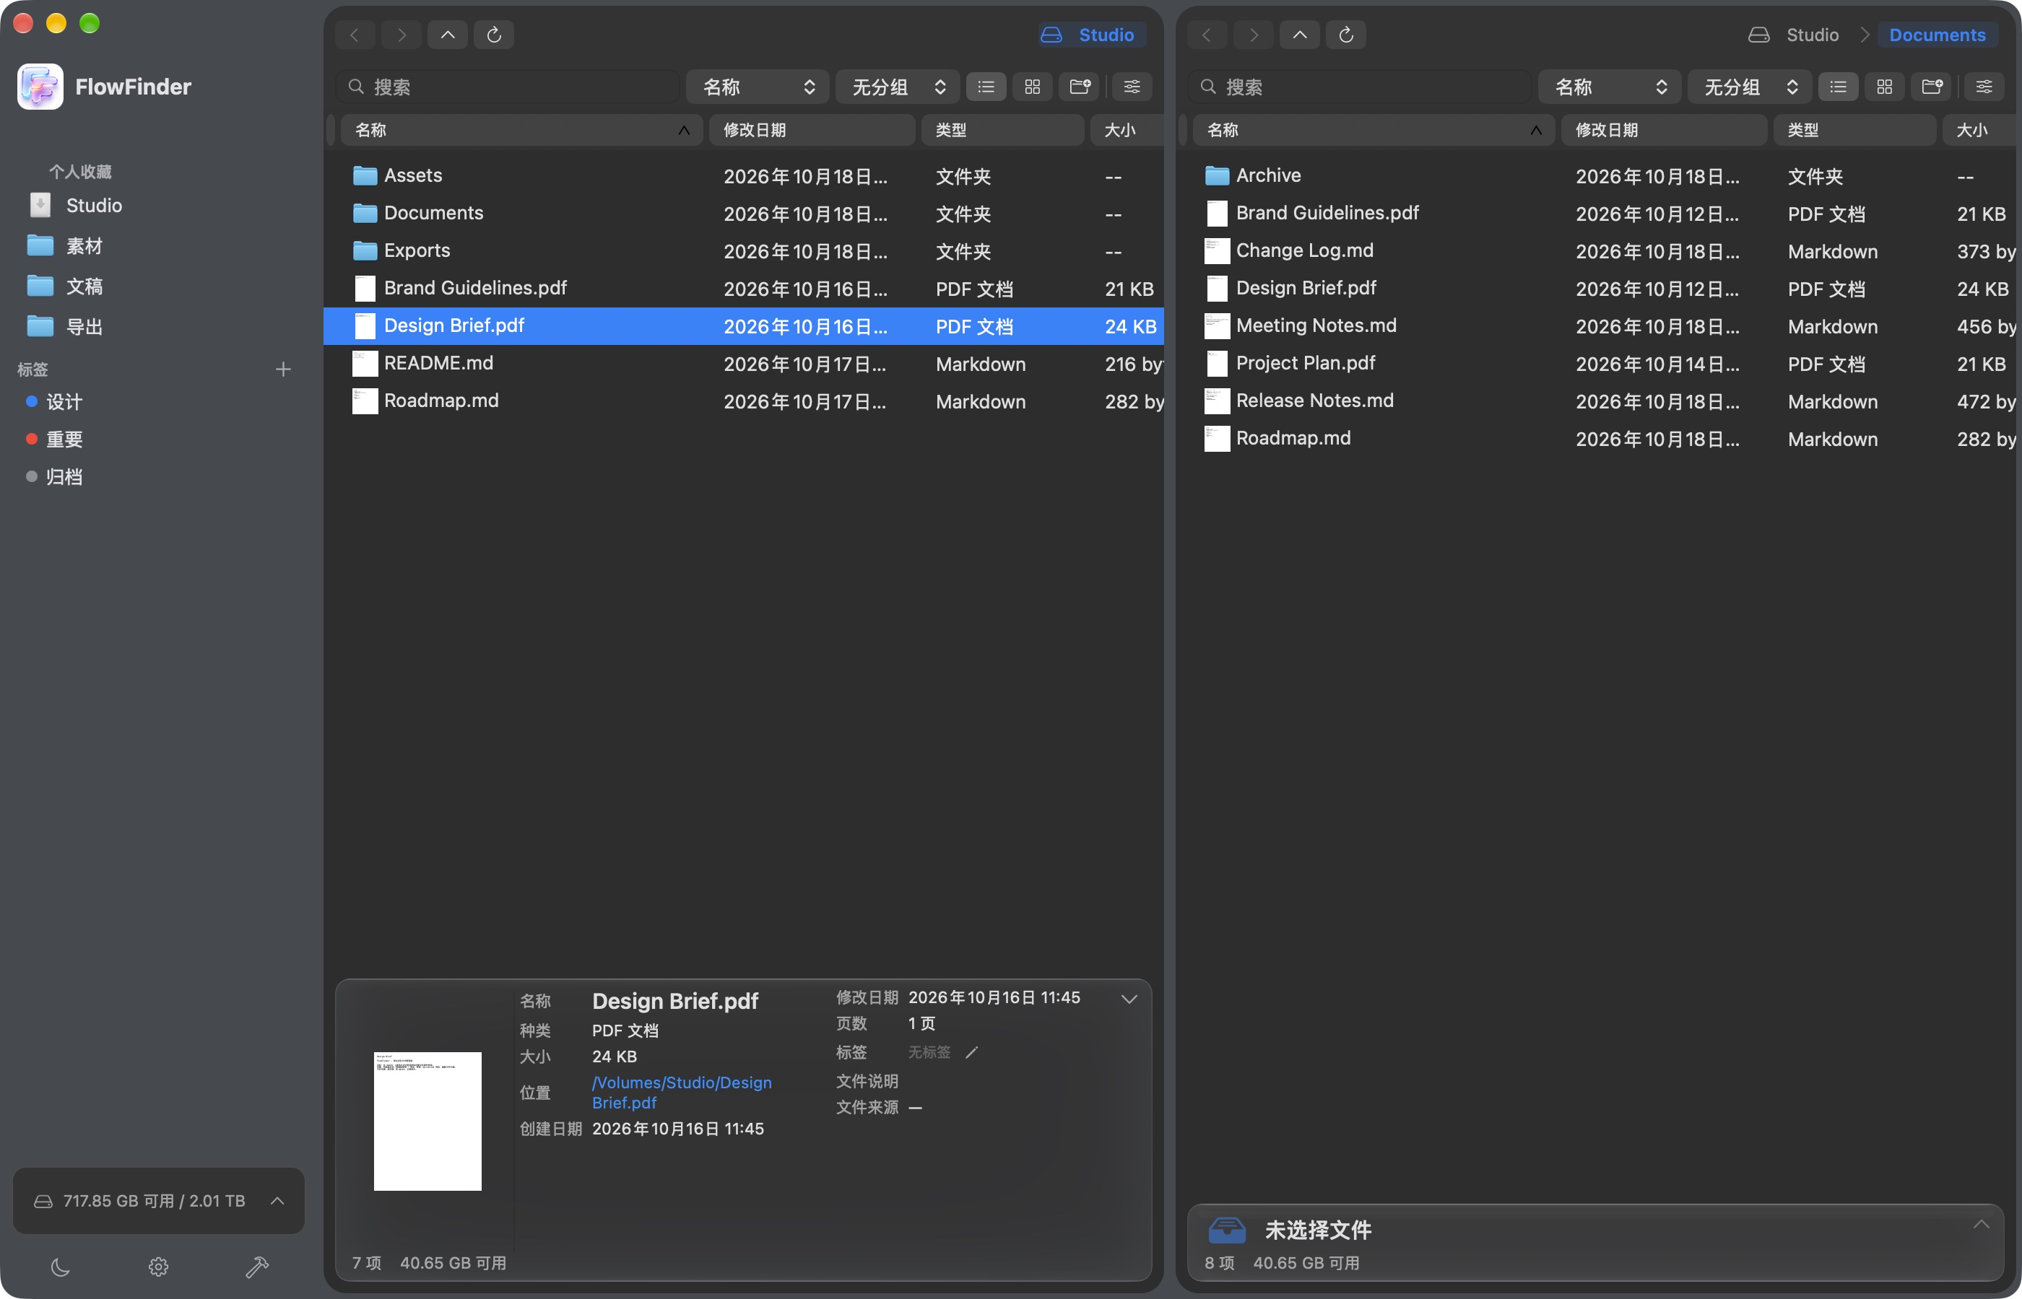Expand the 未选择文件 info panel
Screen dimensions: 2022x1299
[x=1982, y=1224]
